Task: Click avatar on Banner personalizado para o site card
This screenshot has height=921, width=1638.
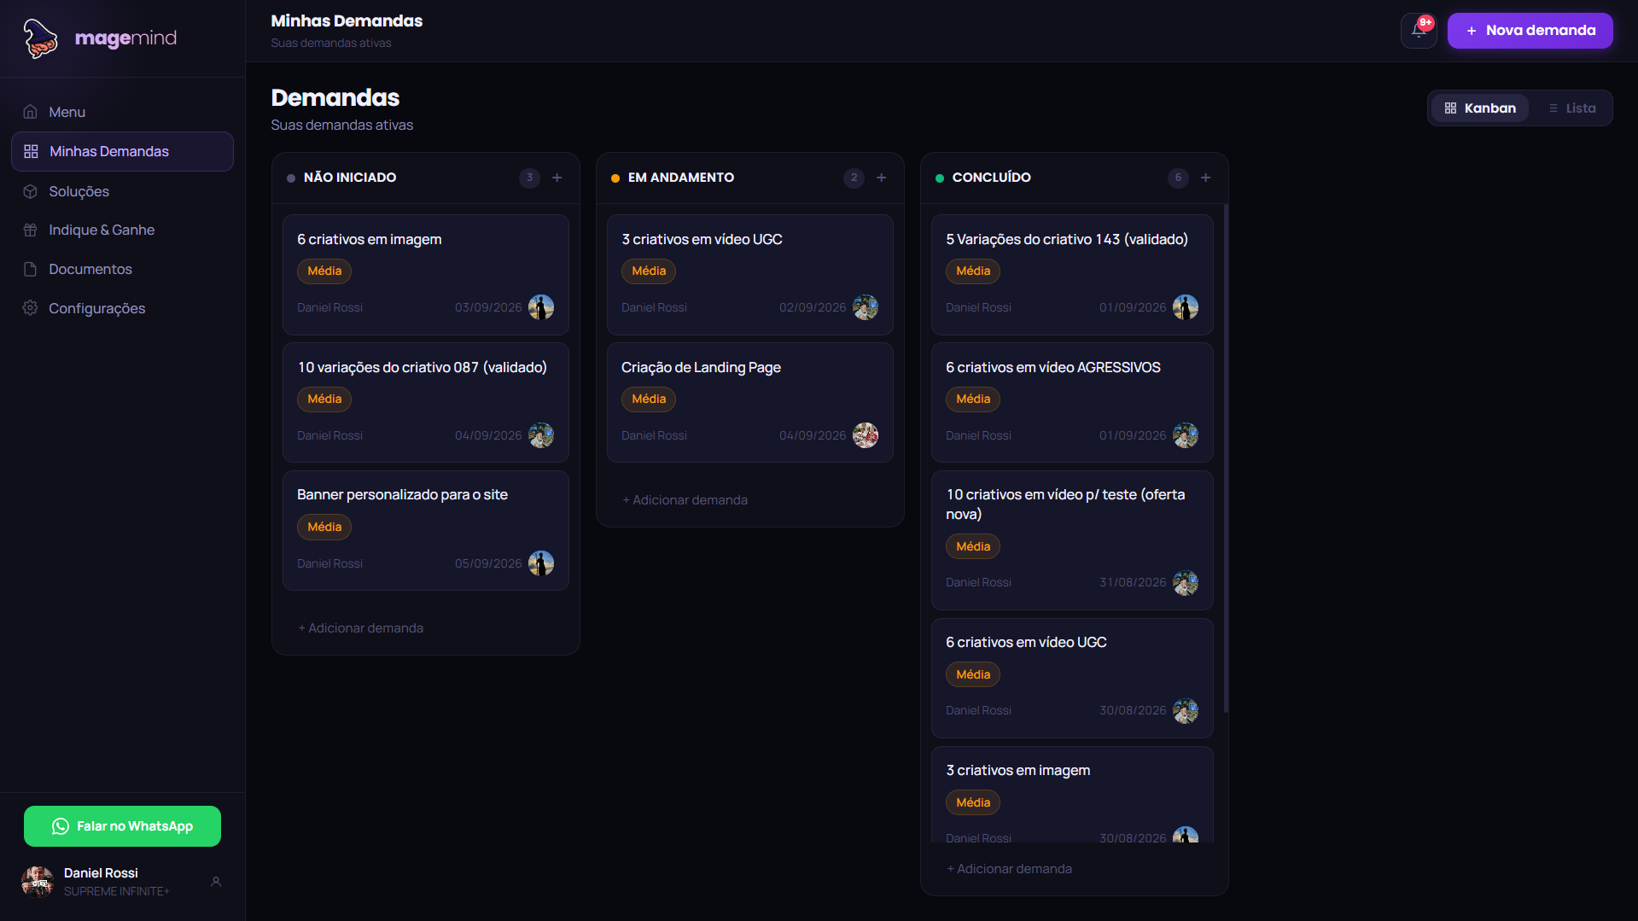Action: [541, 563]
